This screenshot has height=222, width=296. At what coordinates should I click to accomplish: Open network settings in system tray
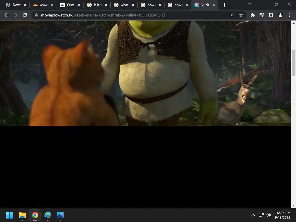point(261,215)
